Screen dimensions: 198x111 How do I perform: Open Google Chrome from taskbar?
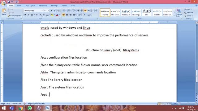coord(21,108)
